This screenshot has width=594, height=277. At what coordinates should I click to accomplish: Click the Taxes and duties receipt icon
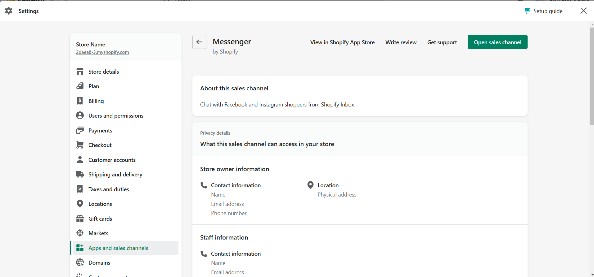tap(80, 189)
